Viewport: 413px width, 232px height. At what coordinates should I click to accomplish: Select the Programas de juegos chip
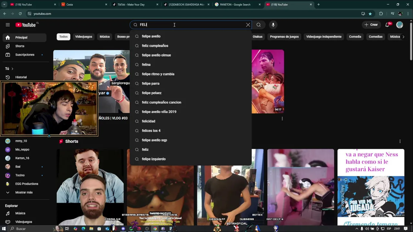pos(284,37)
